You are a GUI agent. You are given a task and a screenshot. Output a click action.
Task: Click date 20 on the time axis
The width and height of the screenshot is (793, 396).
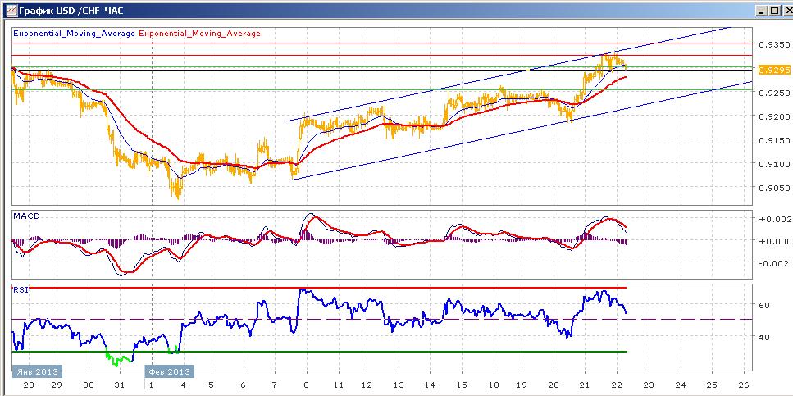coord(554,384)
